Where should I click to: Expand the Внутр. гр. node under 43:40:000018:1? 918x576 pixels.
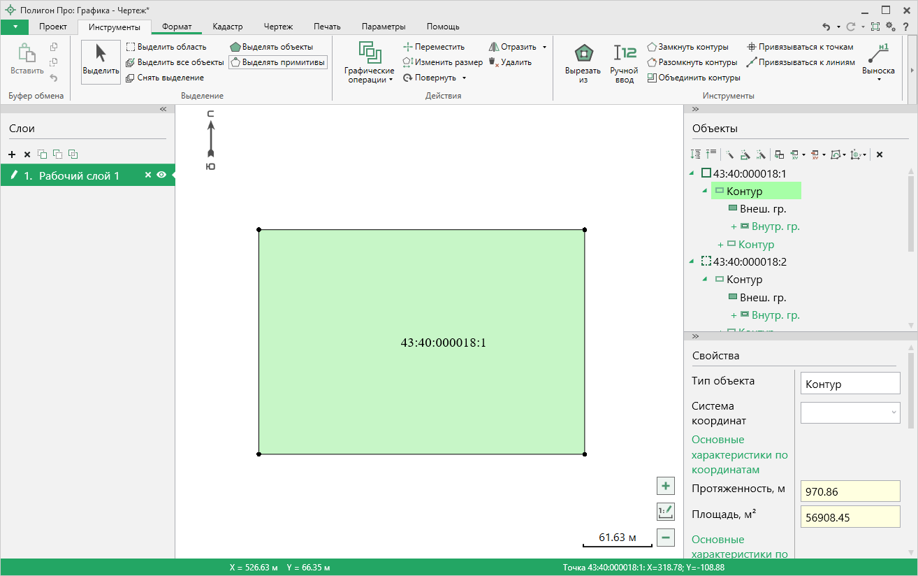(x=734, y=226)
